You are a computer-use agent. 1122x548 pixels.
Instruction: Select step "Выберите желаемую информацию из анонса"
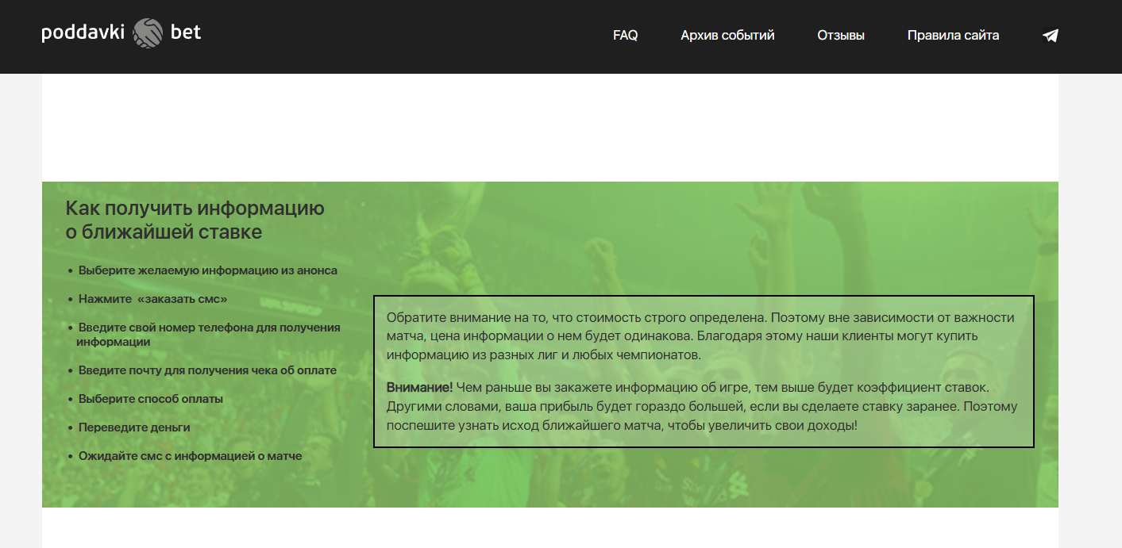[x=207, y=270]
